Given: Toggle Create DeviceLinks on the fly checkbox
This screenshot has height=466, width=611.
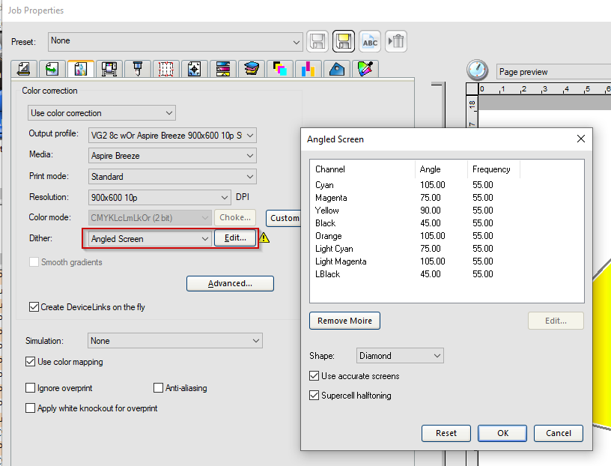Looking at the screenshot, I should click(x=34, y=307).
